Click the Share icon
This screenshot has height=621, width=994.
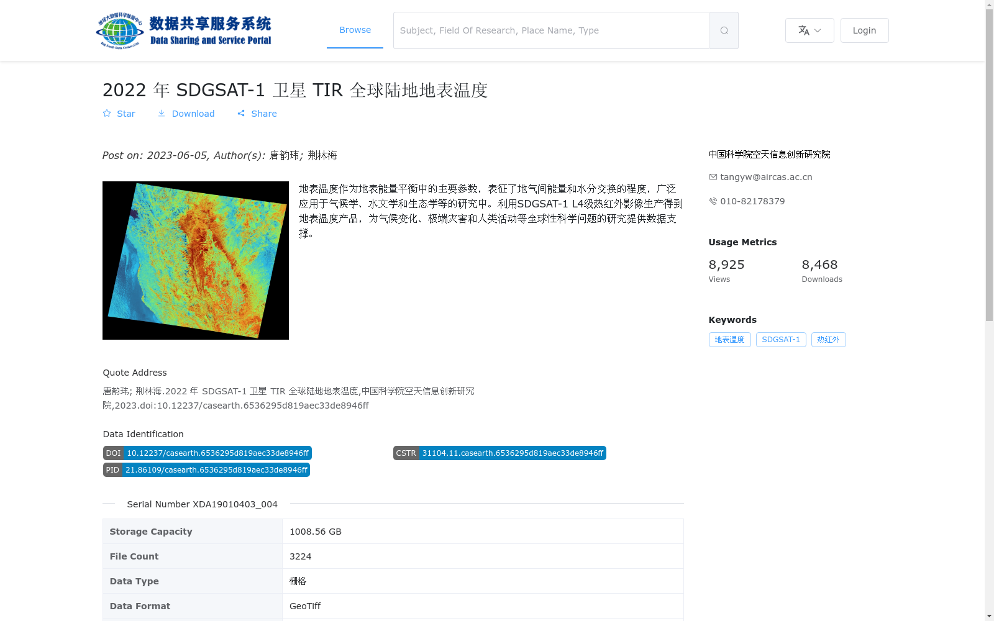241,113
